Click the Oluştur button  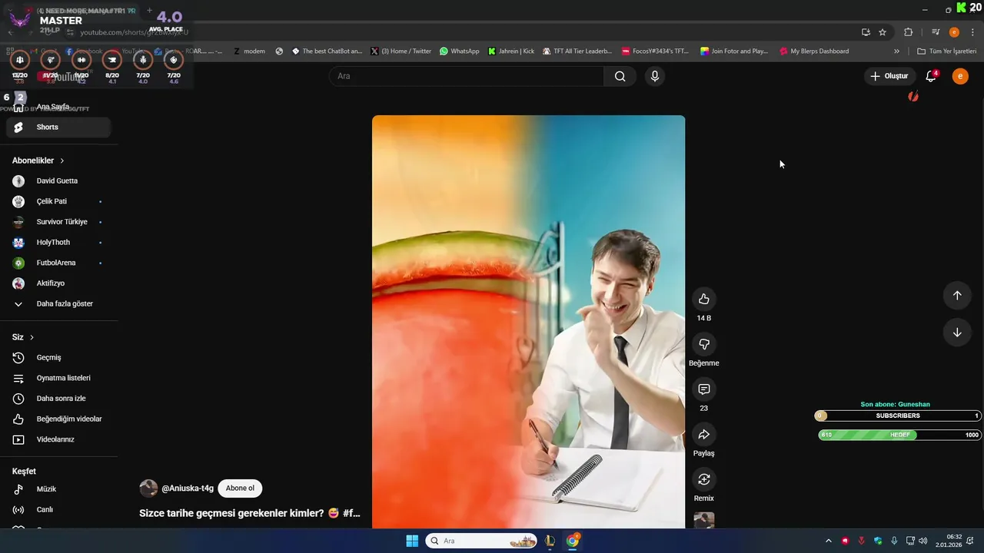click(x=890, y=76)
